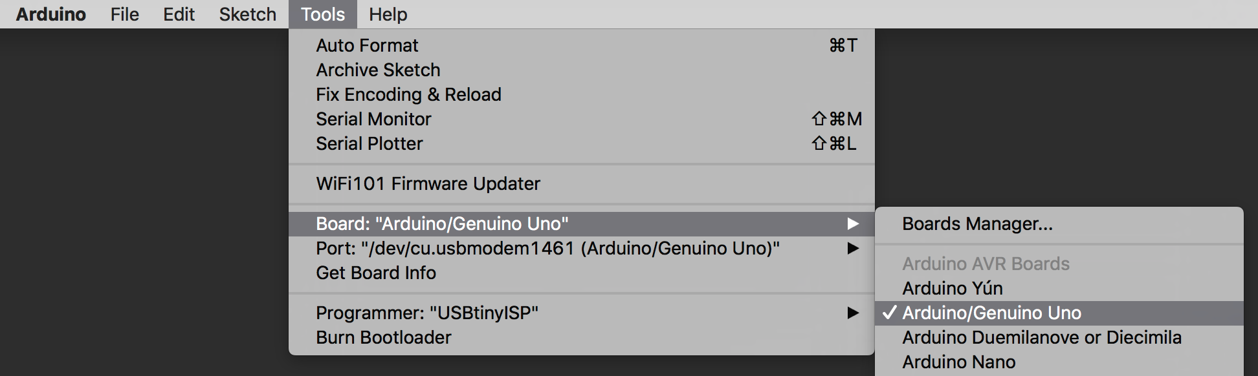The width and height of the screenshot is (1258, 376).
Task: Expand the Programmer submenu arrow
Action: point(853,313)
